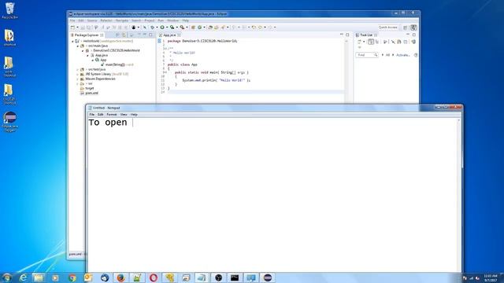
Task: Click Notepad vertical scrollbar
Action: [459, 195]
